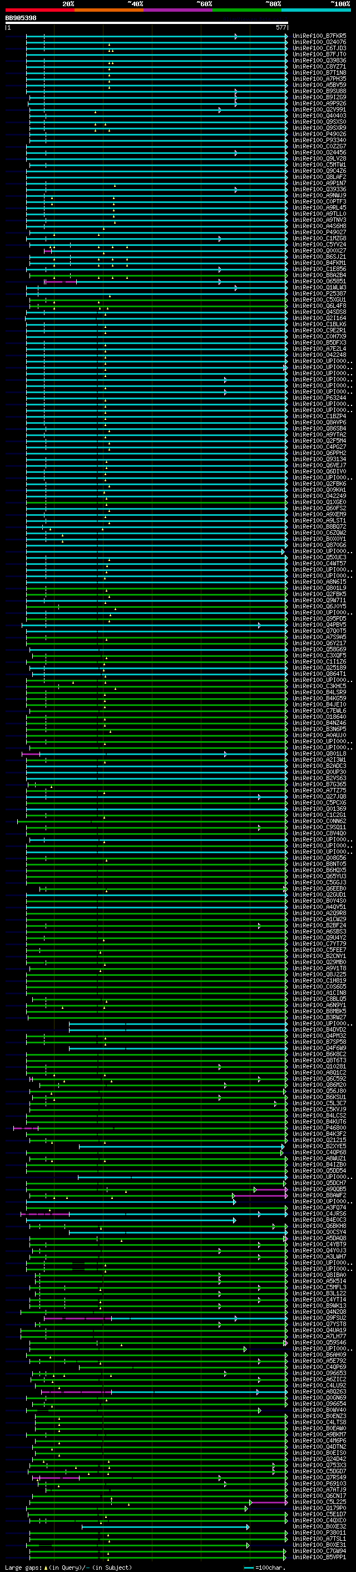Open hit UniRef100_C6TJD3
The image size is (356, 1572).
click(319, 49)
